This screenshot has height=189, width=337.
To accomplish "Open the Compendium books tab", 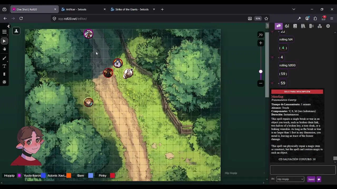I will (x=303, y=26).
